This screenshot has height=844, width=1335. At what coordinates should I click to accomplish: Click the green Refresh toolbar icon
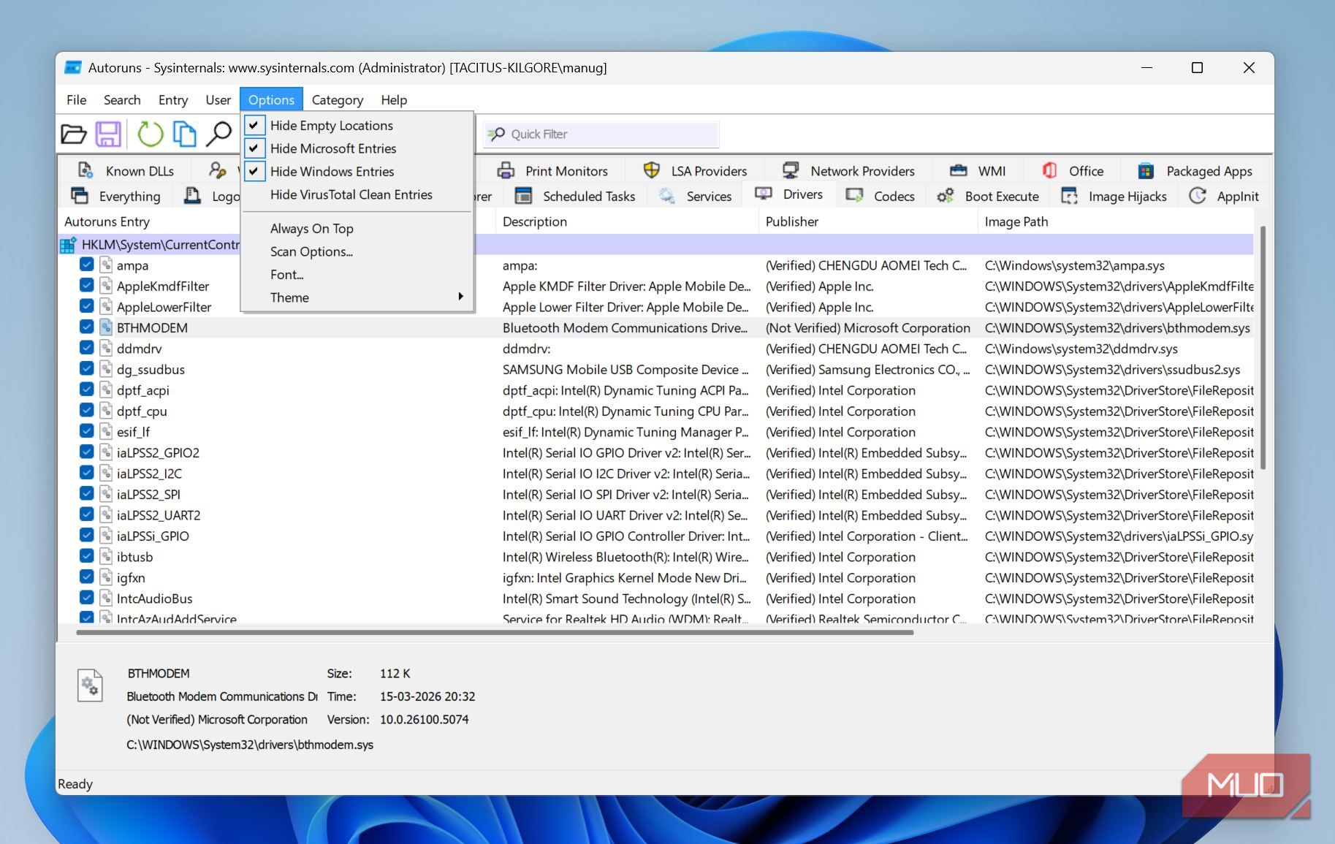point(150,134)
